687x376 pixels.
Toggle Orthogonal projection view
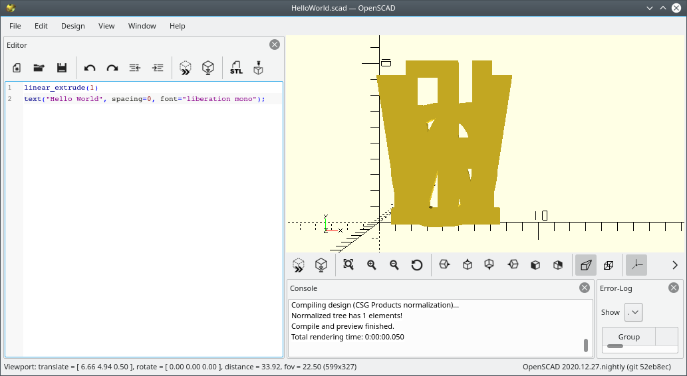click(609, 265)
